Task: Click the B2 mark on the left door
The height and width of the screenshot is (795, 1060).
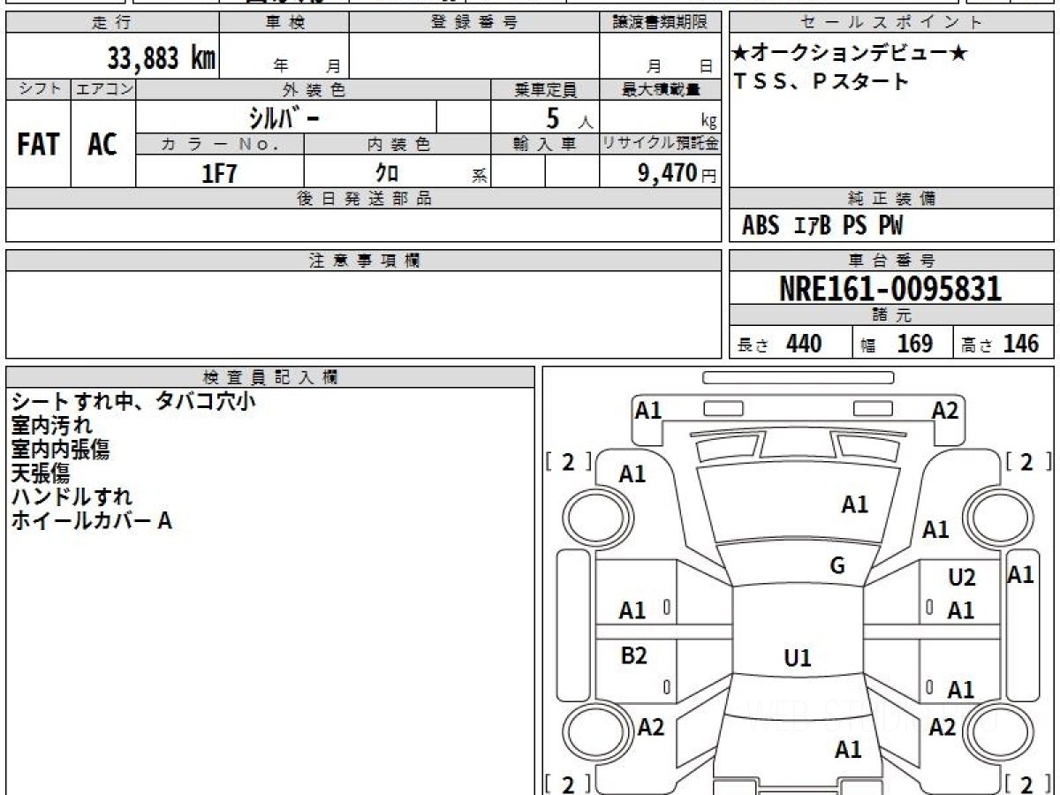Action: (x=633, y=655)
